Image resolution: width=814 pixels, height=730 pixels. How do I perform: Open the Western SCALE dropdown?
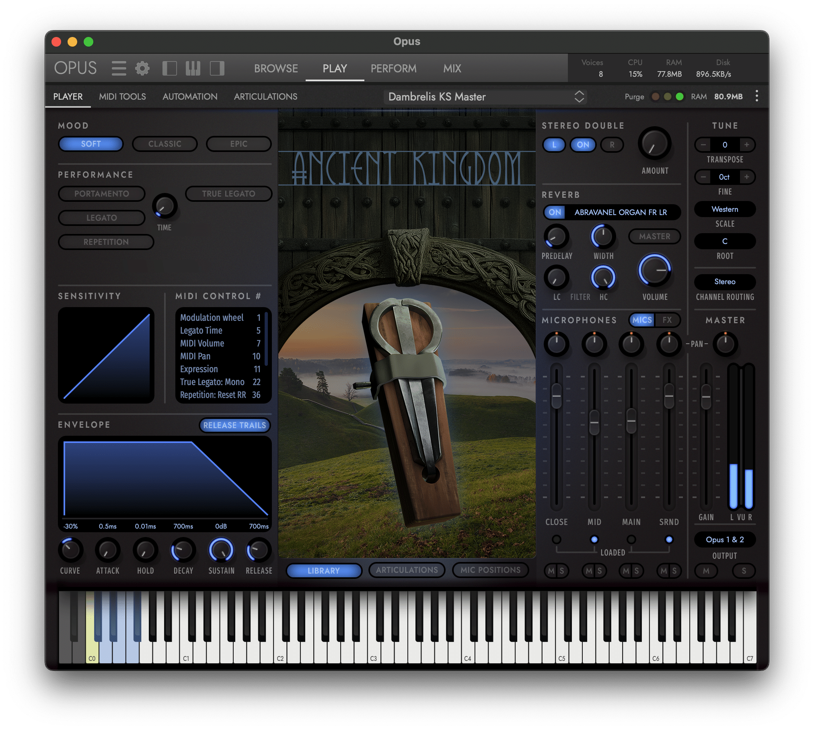pyautogui.click(x=725, y=209)
